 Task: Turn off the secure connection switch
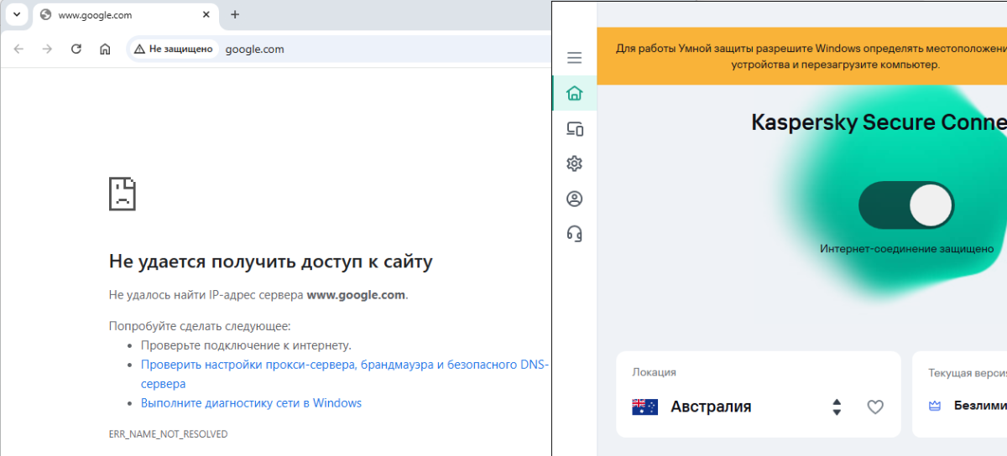[x=905, y=205]
